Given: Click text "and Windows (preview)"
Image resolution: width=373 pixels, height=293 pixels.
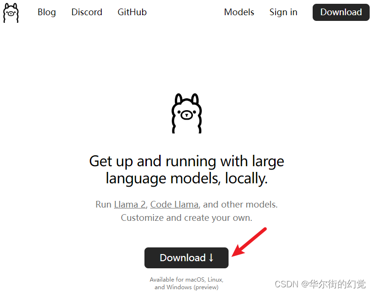Looking at the screenshot, I should [186, 287].
